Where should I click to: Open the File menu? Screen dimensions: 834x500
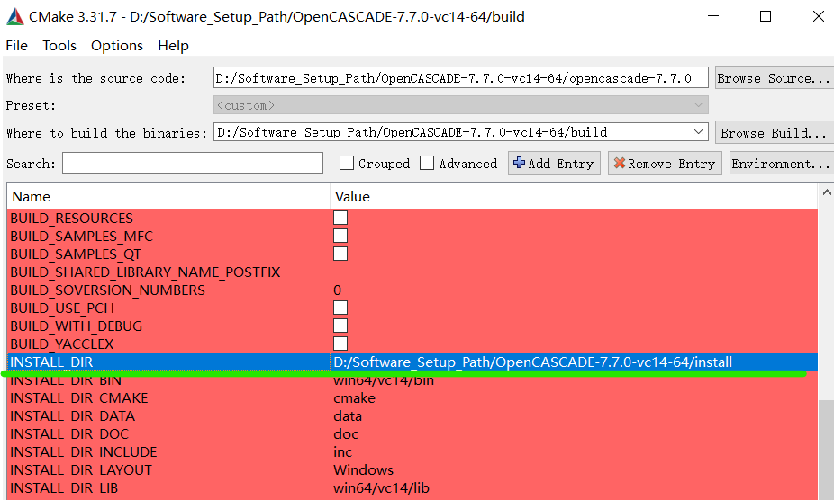pyautogui.click(x=16, y=46)
